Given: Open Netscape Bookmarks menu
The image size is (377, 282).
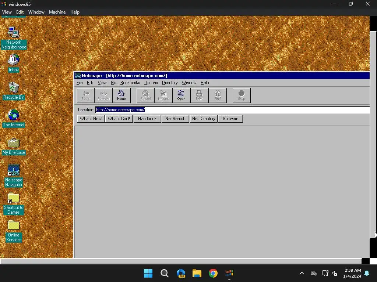Looking at the screenshot, I should (130, 83).
